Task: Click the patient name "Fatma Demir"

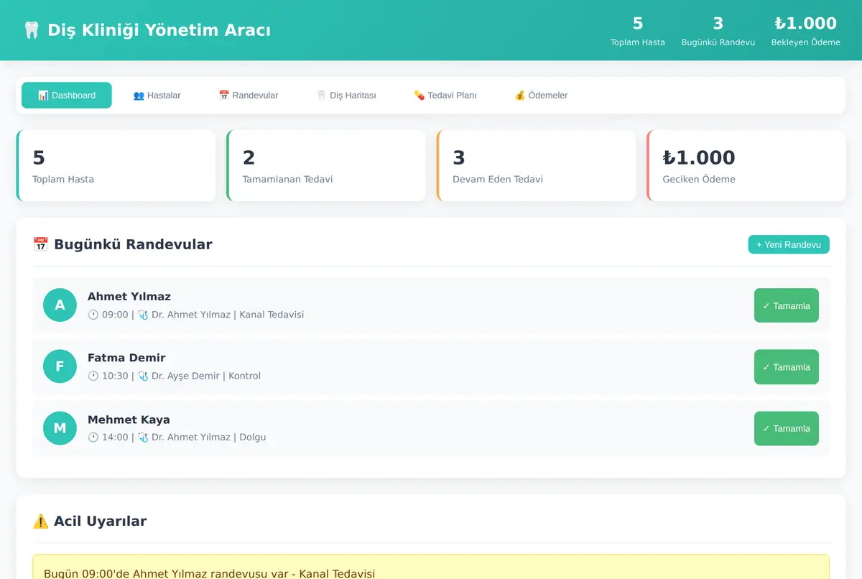Action: click(x=126, y=358)
